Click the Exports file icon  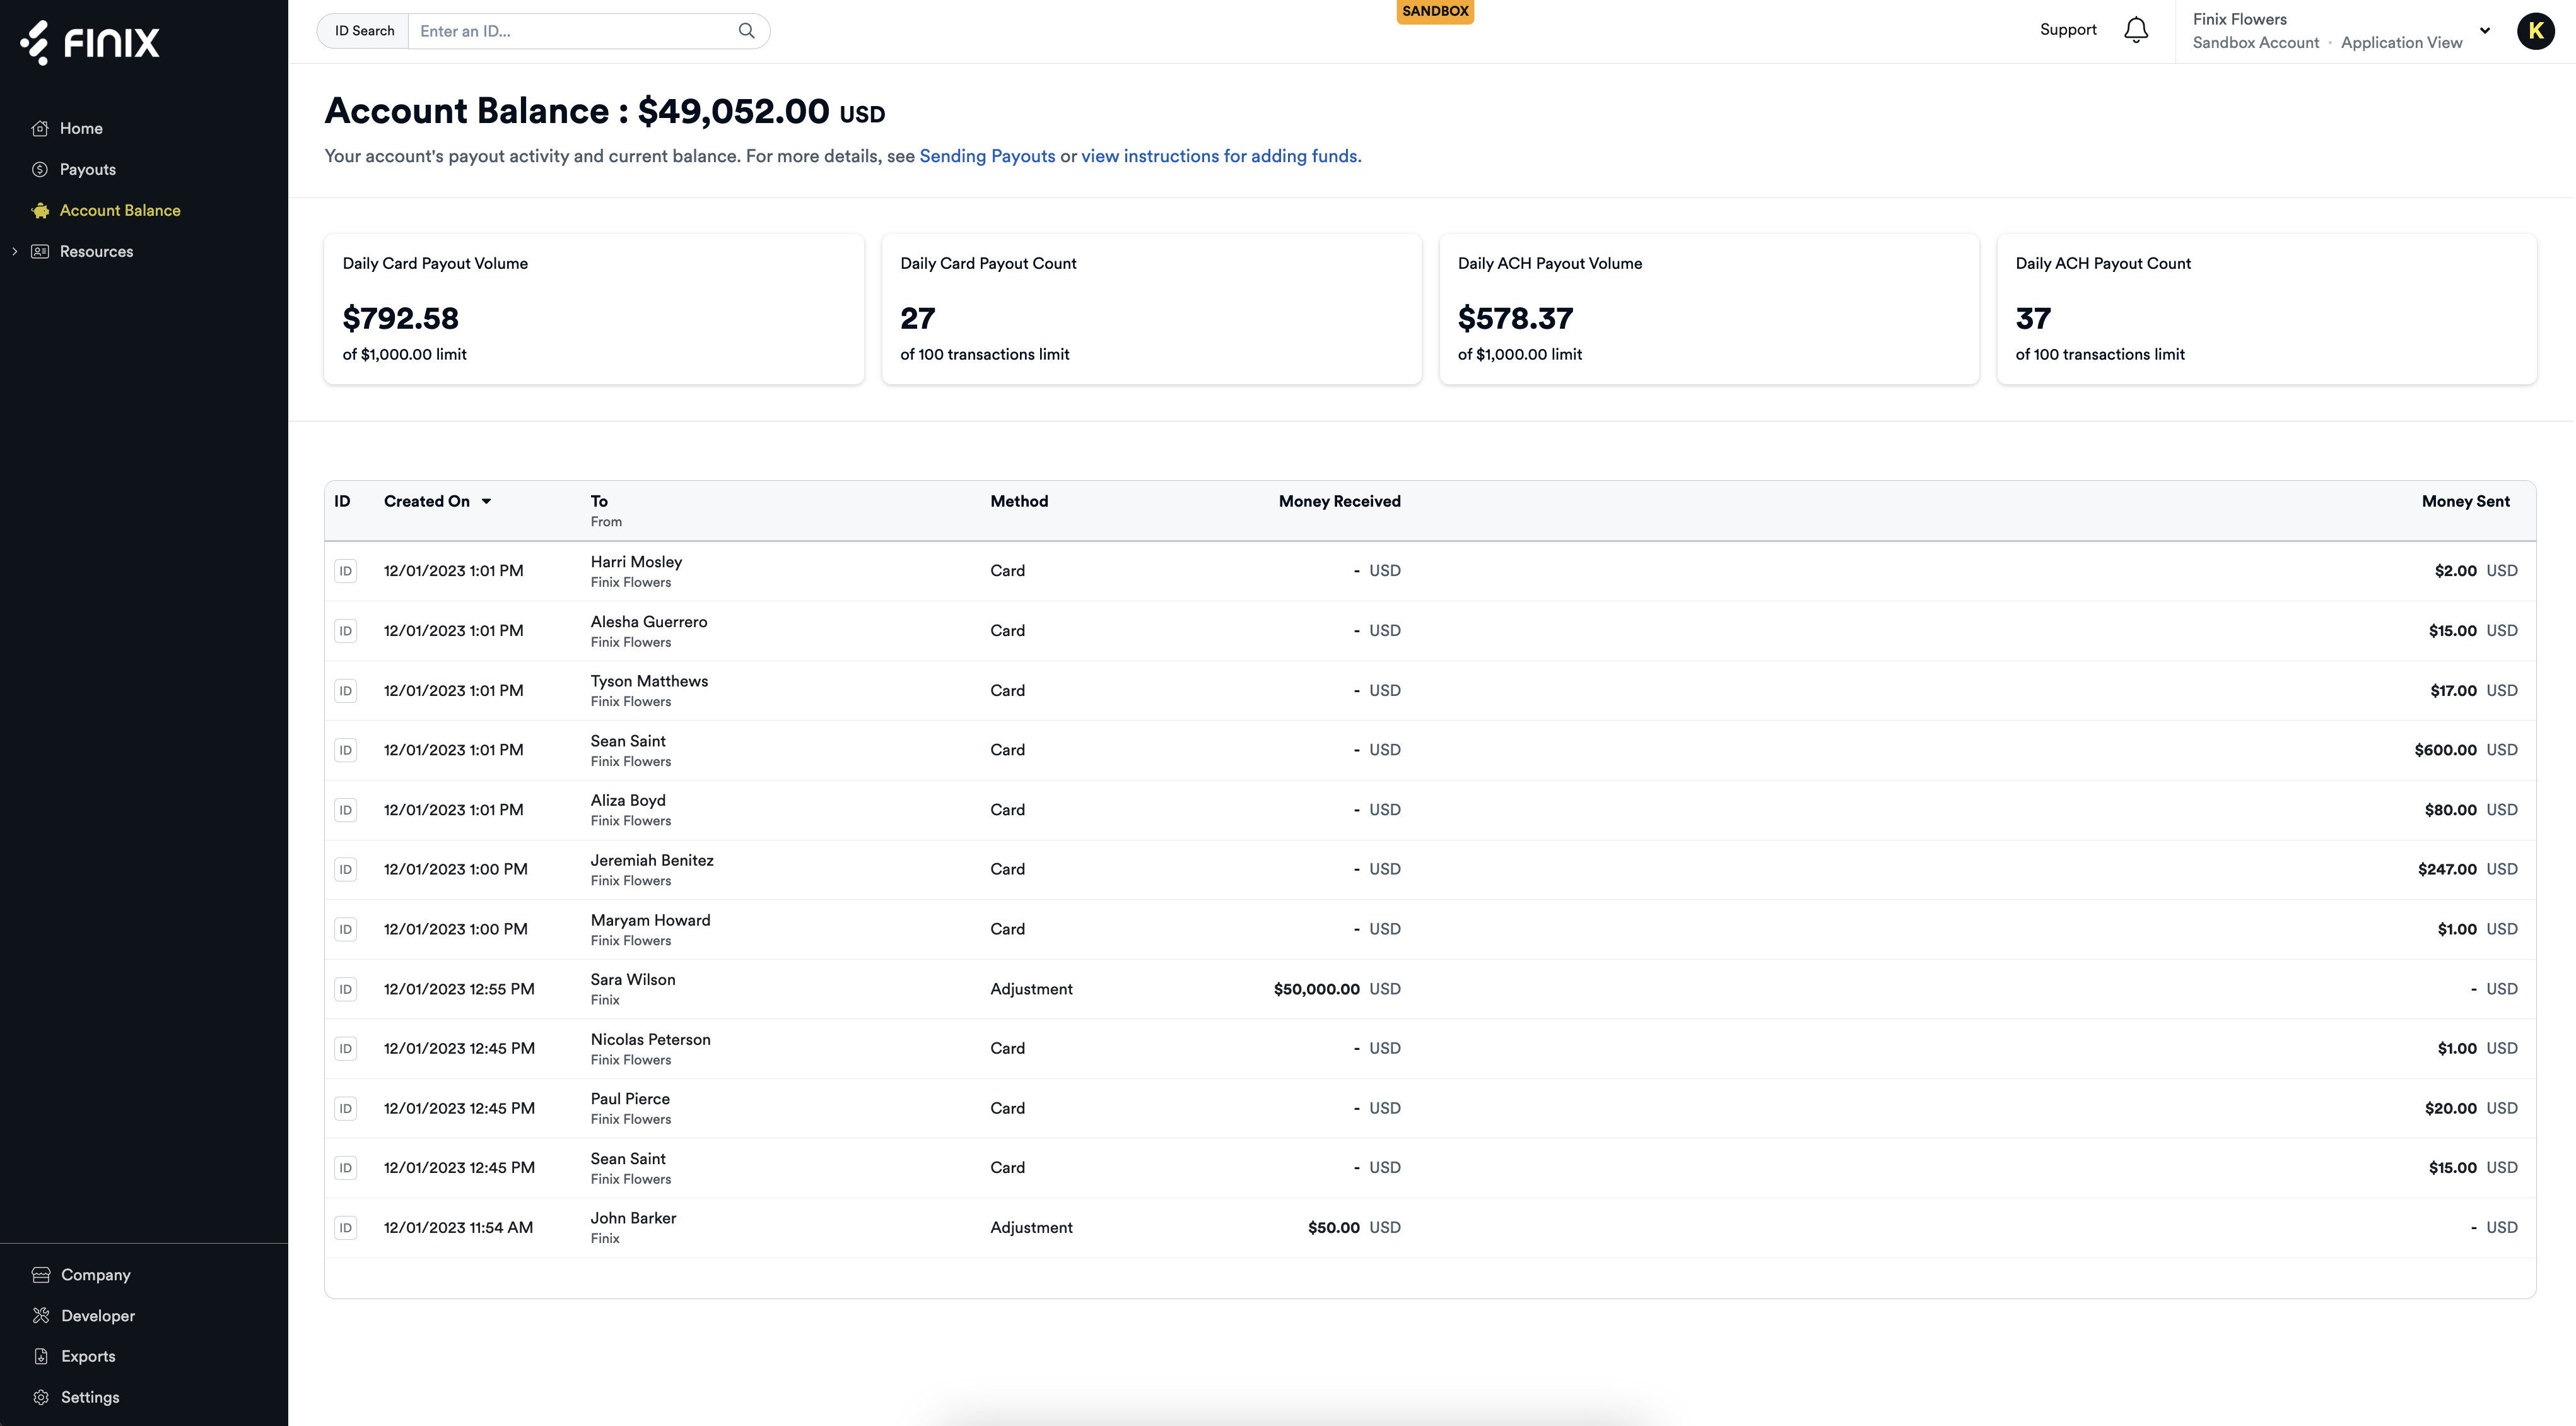pos(41,1356)
